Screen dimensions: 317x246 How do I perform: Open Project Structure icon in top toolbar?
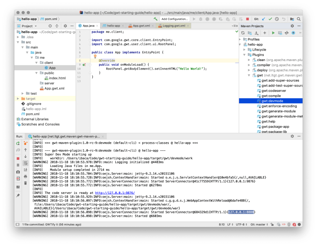[292, 19]
